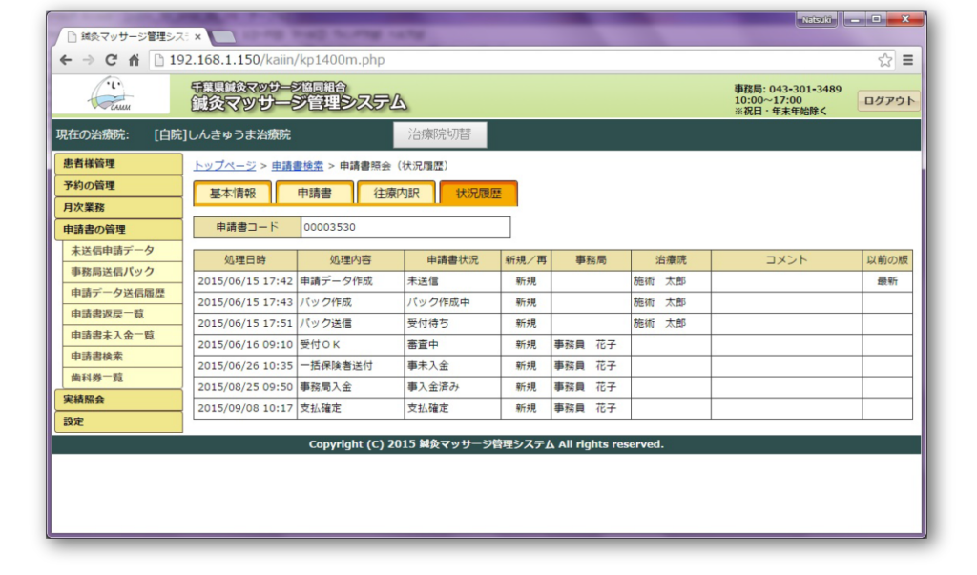Follow the トップページ breadcrumb link

224,166
